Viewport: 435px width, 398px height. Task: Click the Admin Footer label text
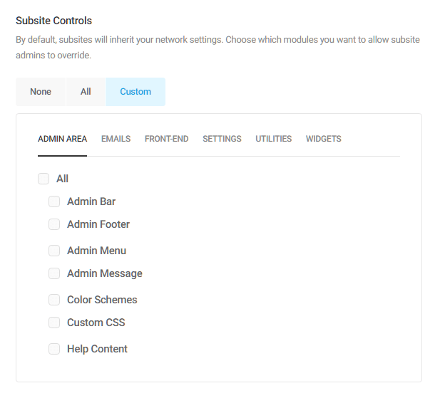pyautogui.click(x=98, y=224)
